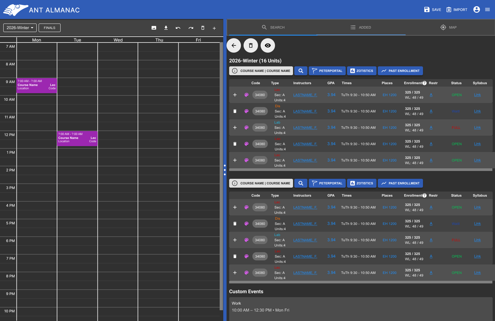Image resolution: width=495 pixels, height=321 pixels.
Task: Open EH 1200 location in Dis row, second section
Action: (x=390, y=224)
